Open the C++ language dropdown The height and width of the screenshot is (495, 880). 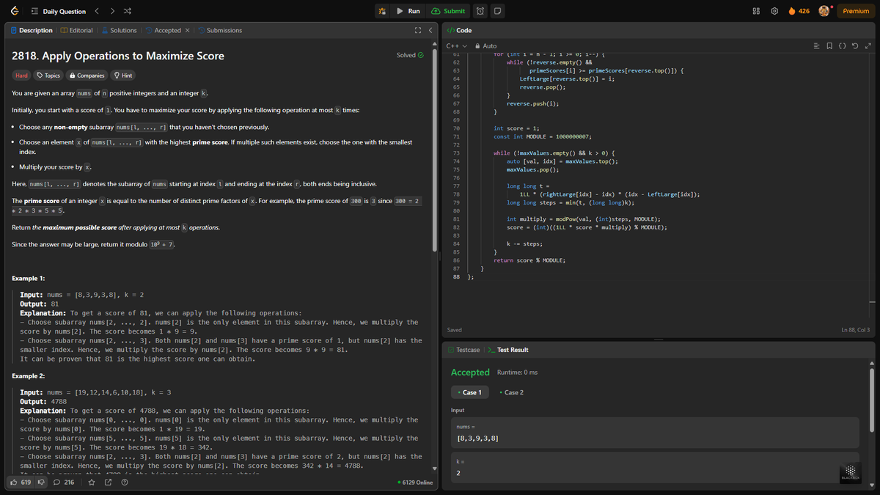(x=457, y=46)
